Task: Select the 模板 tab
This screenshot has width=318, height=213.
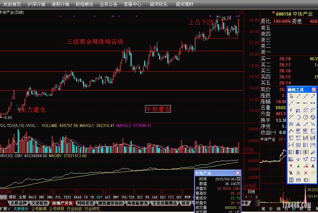Action: point(12,197)
